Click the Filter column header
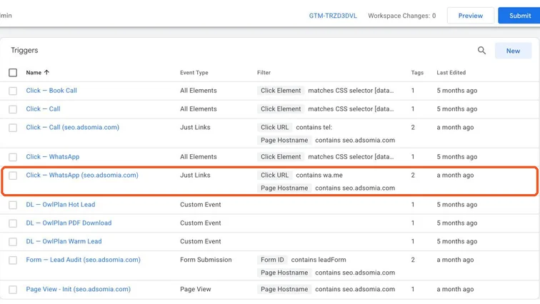The image size is (540, 304). (264, 73)
